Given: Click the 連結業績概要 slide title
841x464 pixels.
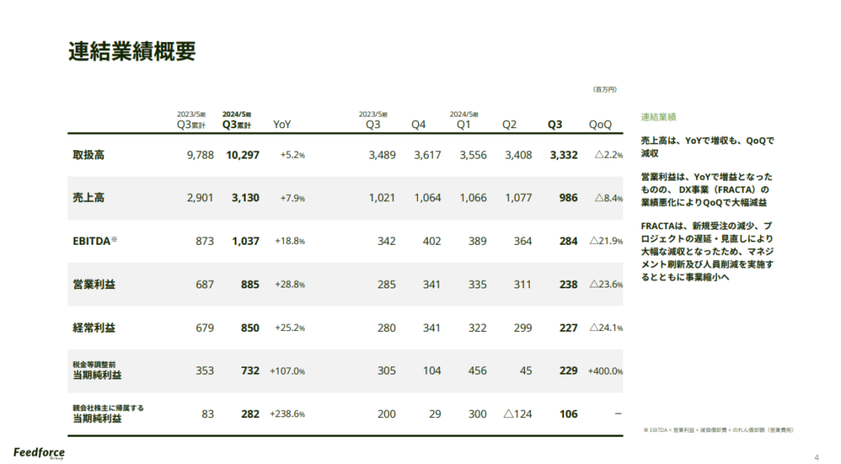Looking at the screenshot, I should tap(132, 51).
